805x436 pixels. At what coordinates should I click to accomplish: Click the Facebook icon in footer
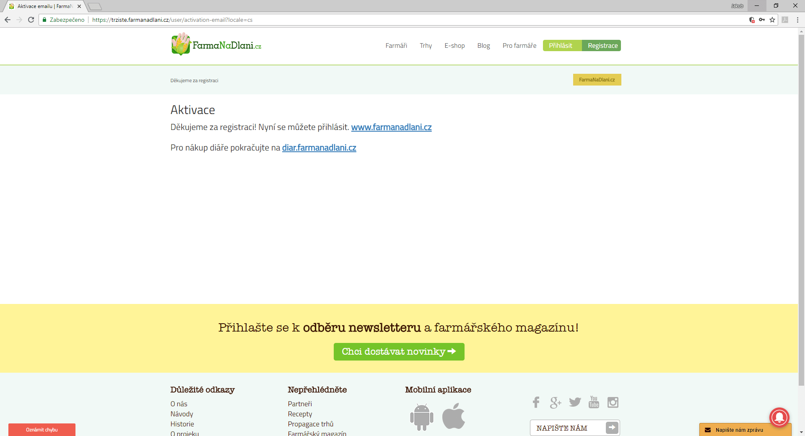(x=536, y=402)
